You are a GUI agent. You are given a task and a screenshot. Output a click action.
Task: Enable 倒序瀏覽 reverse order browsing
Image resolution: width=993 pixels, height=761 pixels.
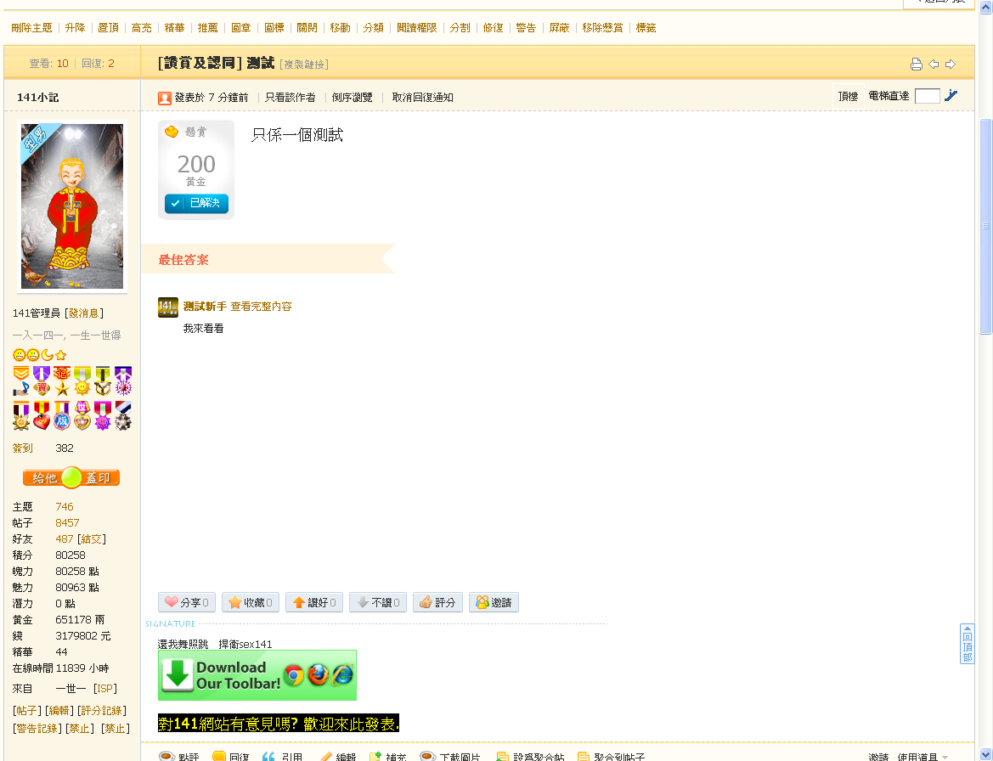[351, 97]
